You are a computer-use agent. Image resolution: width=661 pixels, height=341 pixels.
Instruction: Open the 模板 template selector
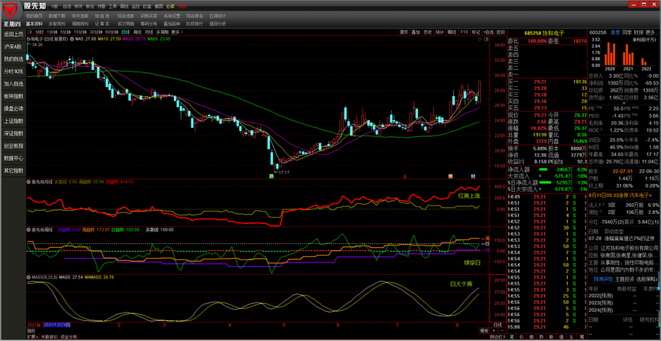click(484, 330)
